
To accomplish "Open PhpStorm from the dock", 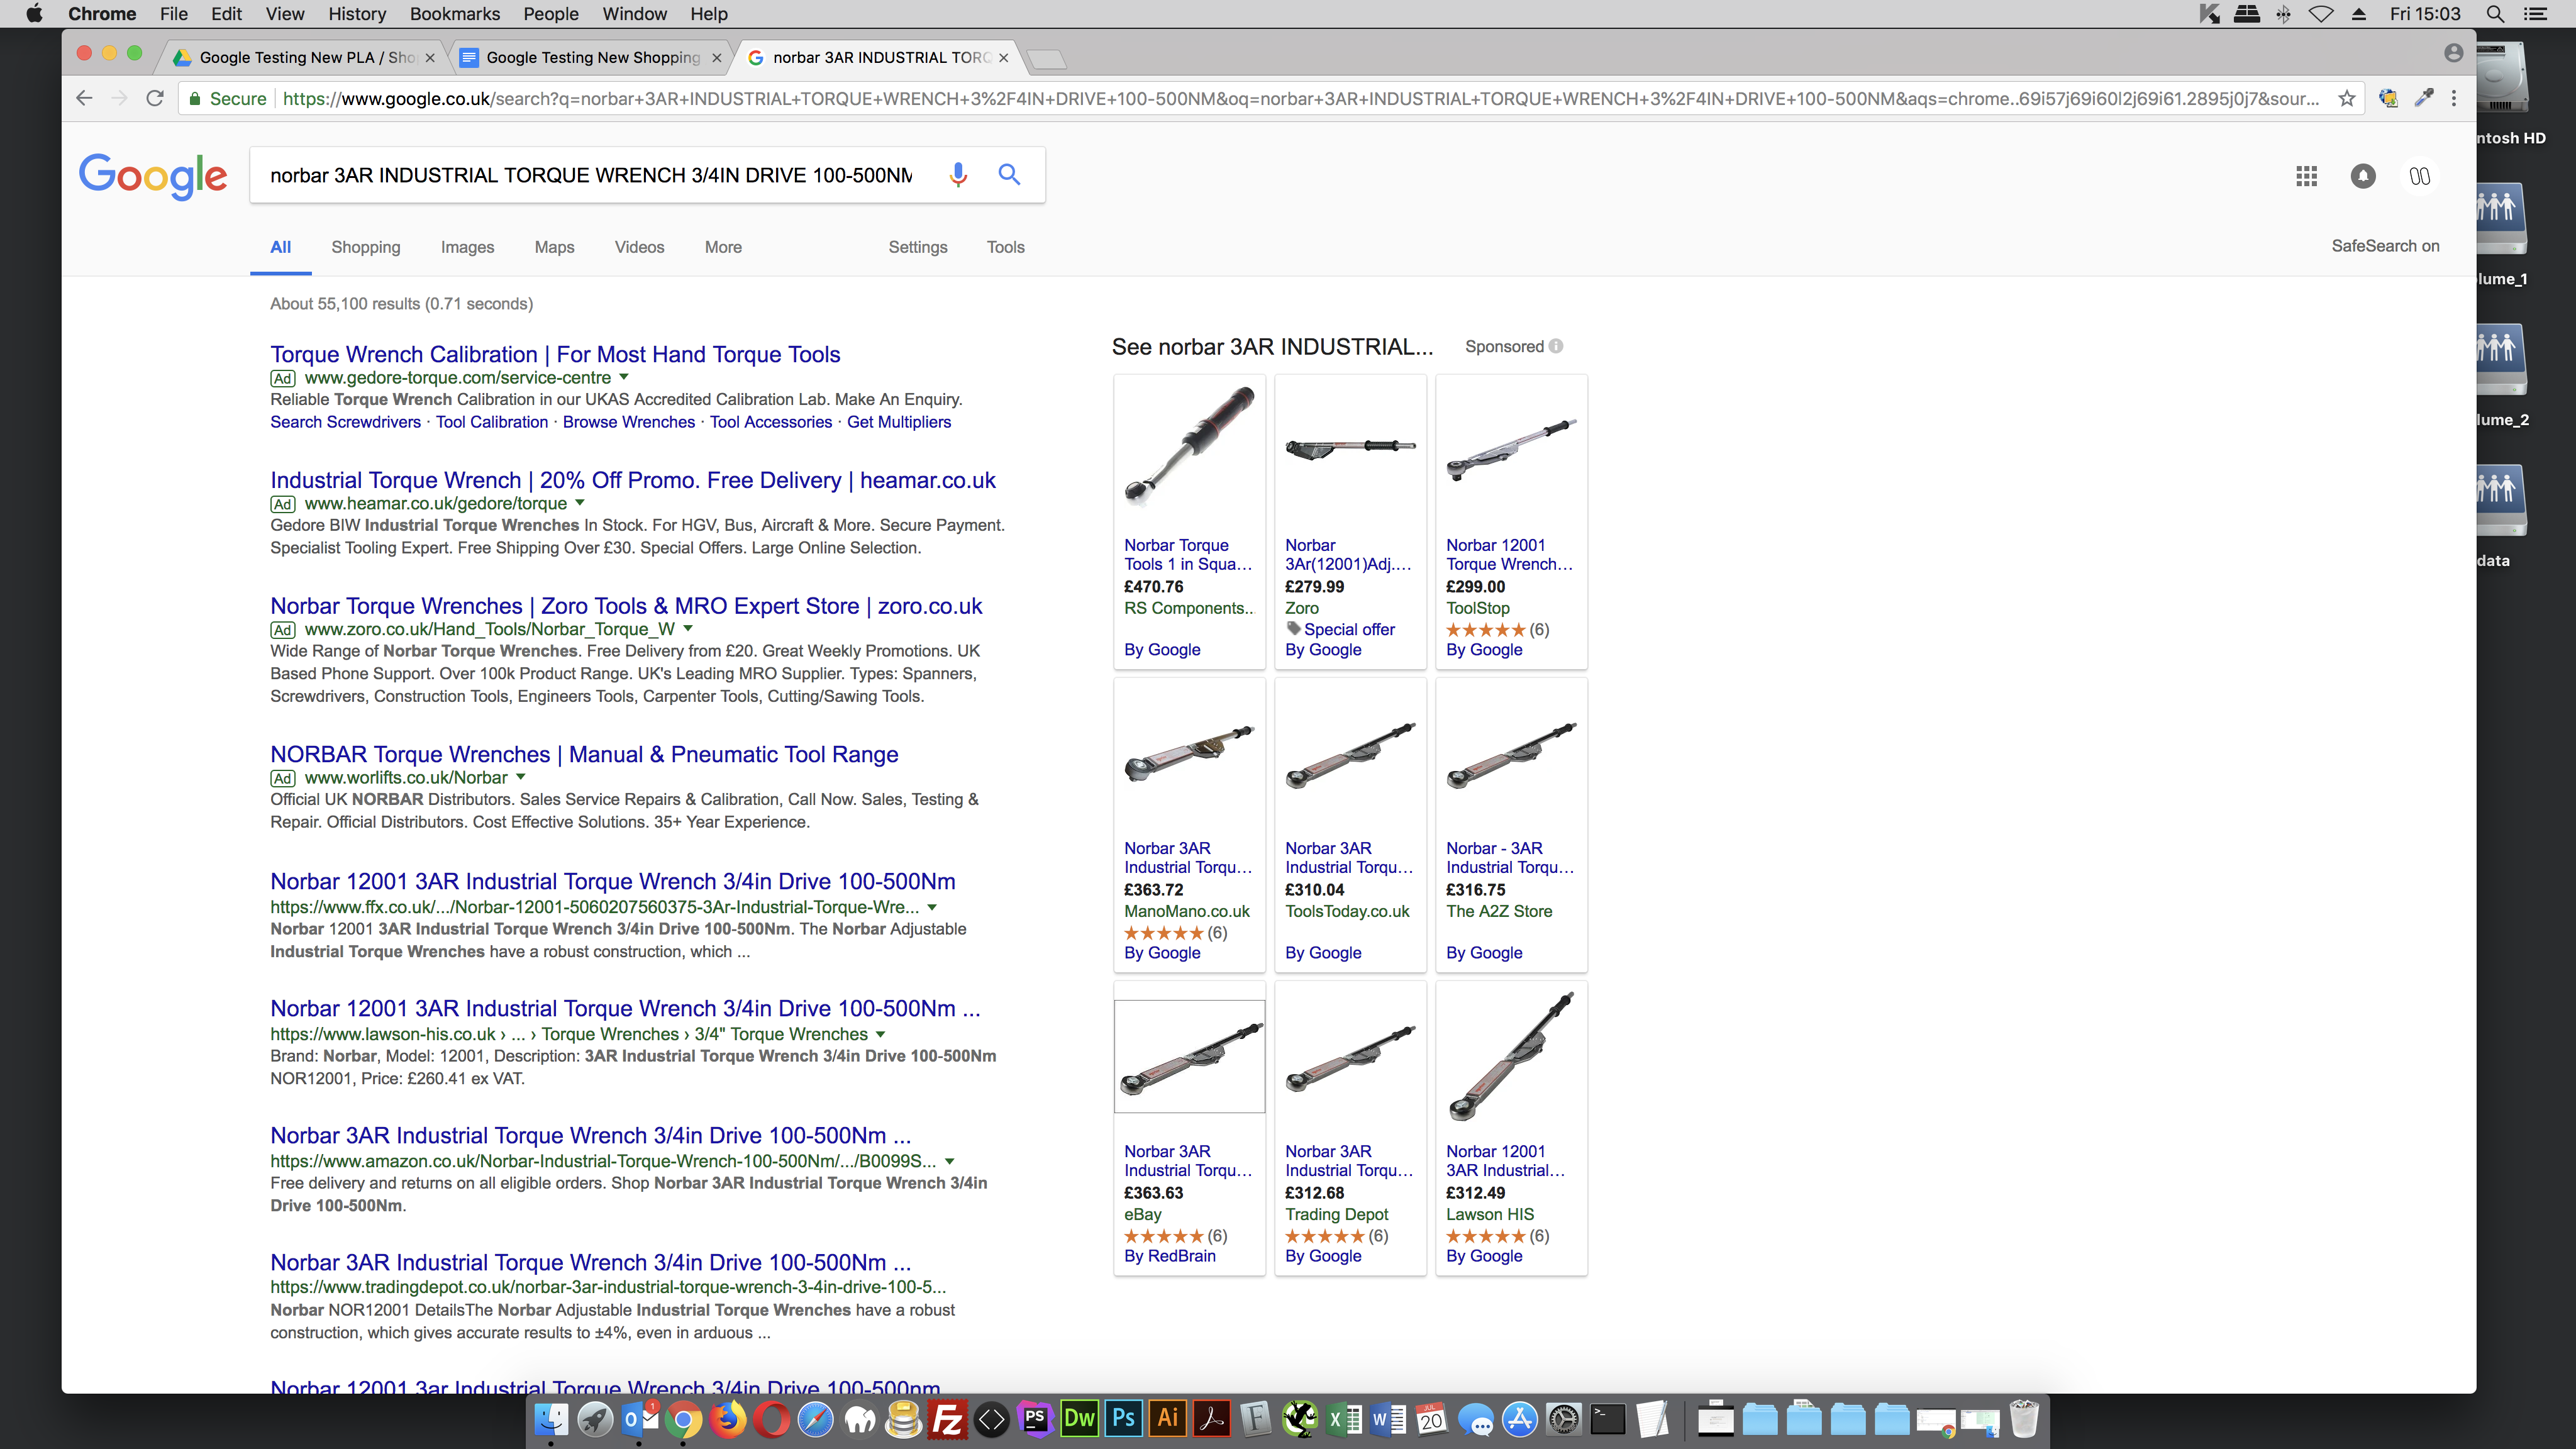I will tap(1035, 1419).
